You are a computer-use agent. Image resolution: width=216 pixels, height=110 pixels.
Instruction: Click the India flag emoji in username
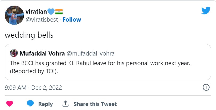click(59, 11)
